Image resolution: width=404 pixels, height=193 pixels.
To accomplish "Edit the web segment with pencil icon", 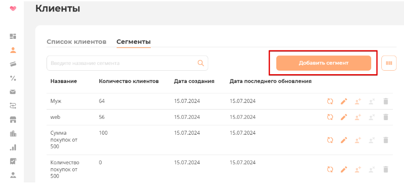I will point(344,117).
